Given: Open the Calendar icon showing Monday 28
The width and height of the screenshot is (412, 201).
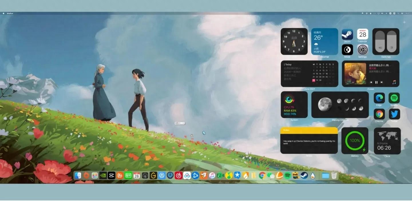Looking at the screenshot, I should [363, 34].
